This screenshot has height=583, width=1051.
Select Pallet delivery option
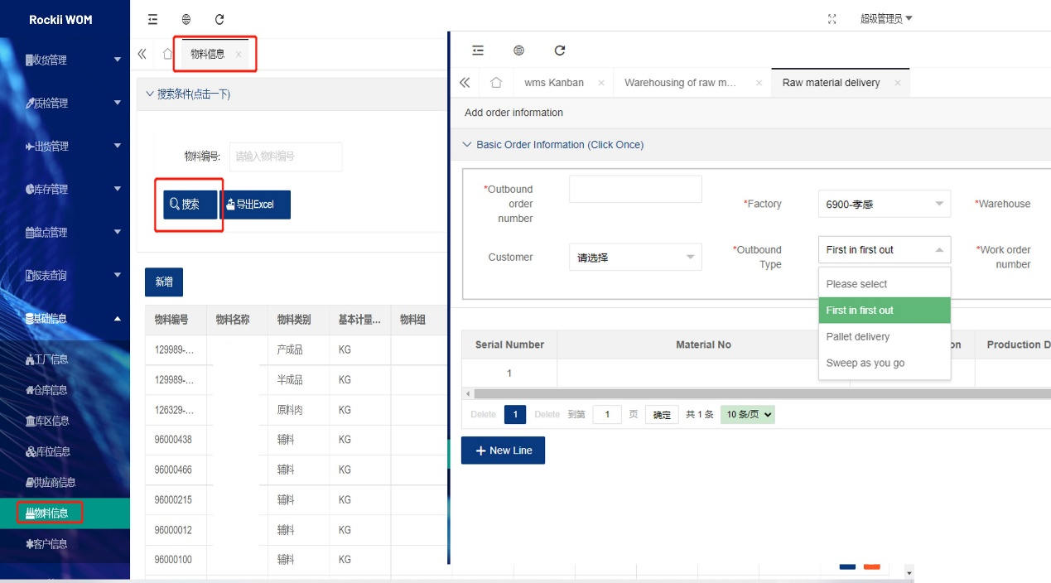coord(858,337)
